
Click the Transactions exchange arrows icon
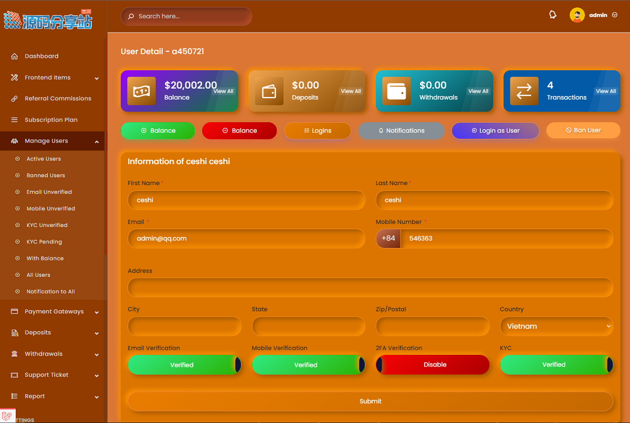click(x=524, y=91)
